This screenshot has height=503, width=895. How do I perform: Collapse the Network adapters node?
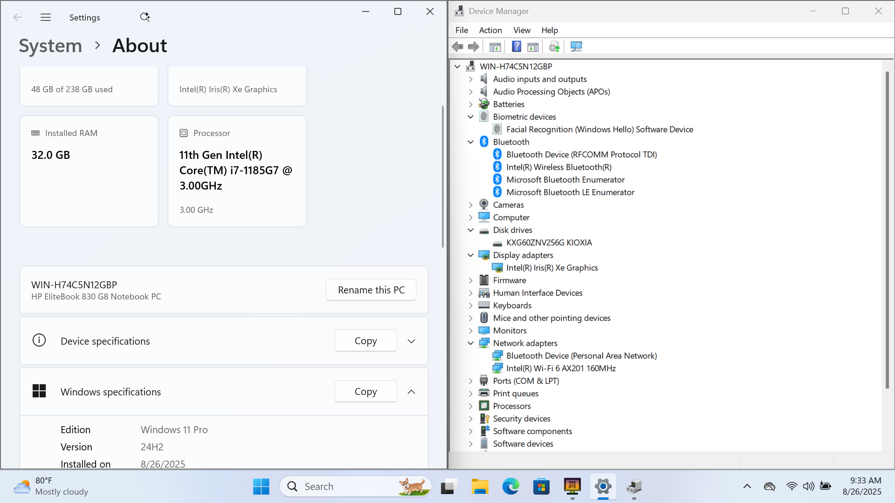pos(470,343)
